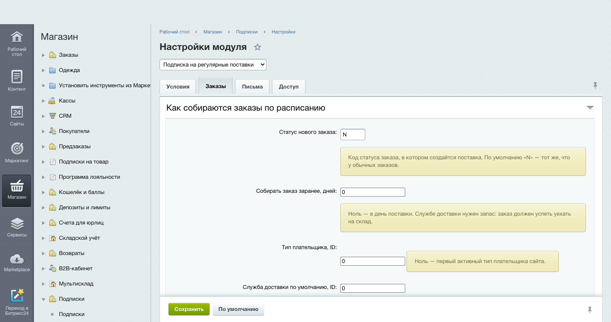Open the Контент sidebar section
611x322 pixels.
pos(17,80)
